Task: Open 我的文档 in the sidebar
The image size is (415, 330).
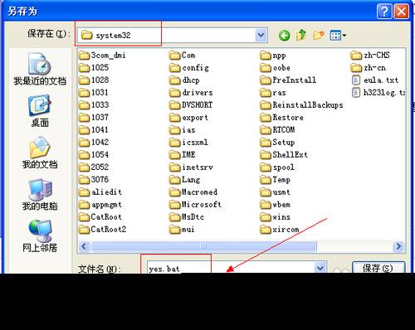Action: 40,153
